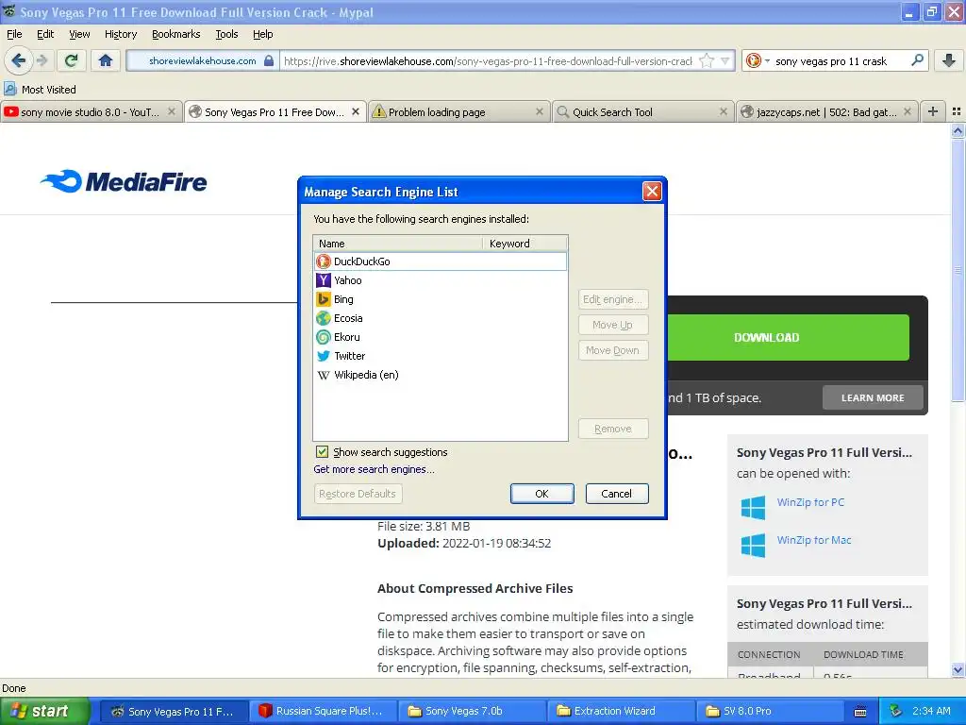
Task: Open the Help menu
Action: [263, 34]
